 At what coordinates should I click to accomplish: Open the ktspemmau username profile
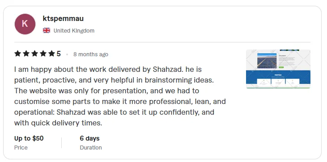click(63, 18)
